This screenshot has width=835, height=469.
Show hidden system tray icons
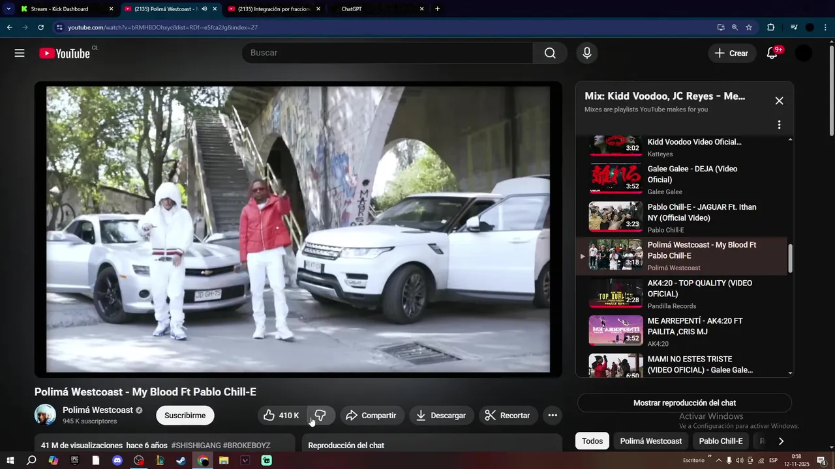[719, 461]
